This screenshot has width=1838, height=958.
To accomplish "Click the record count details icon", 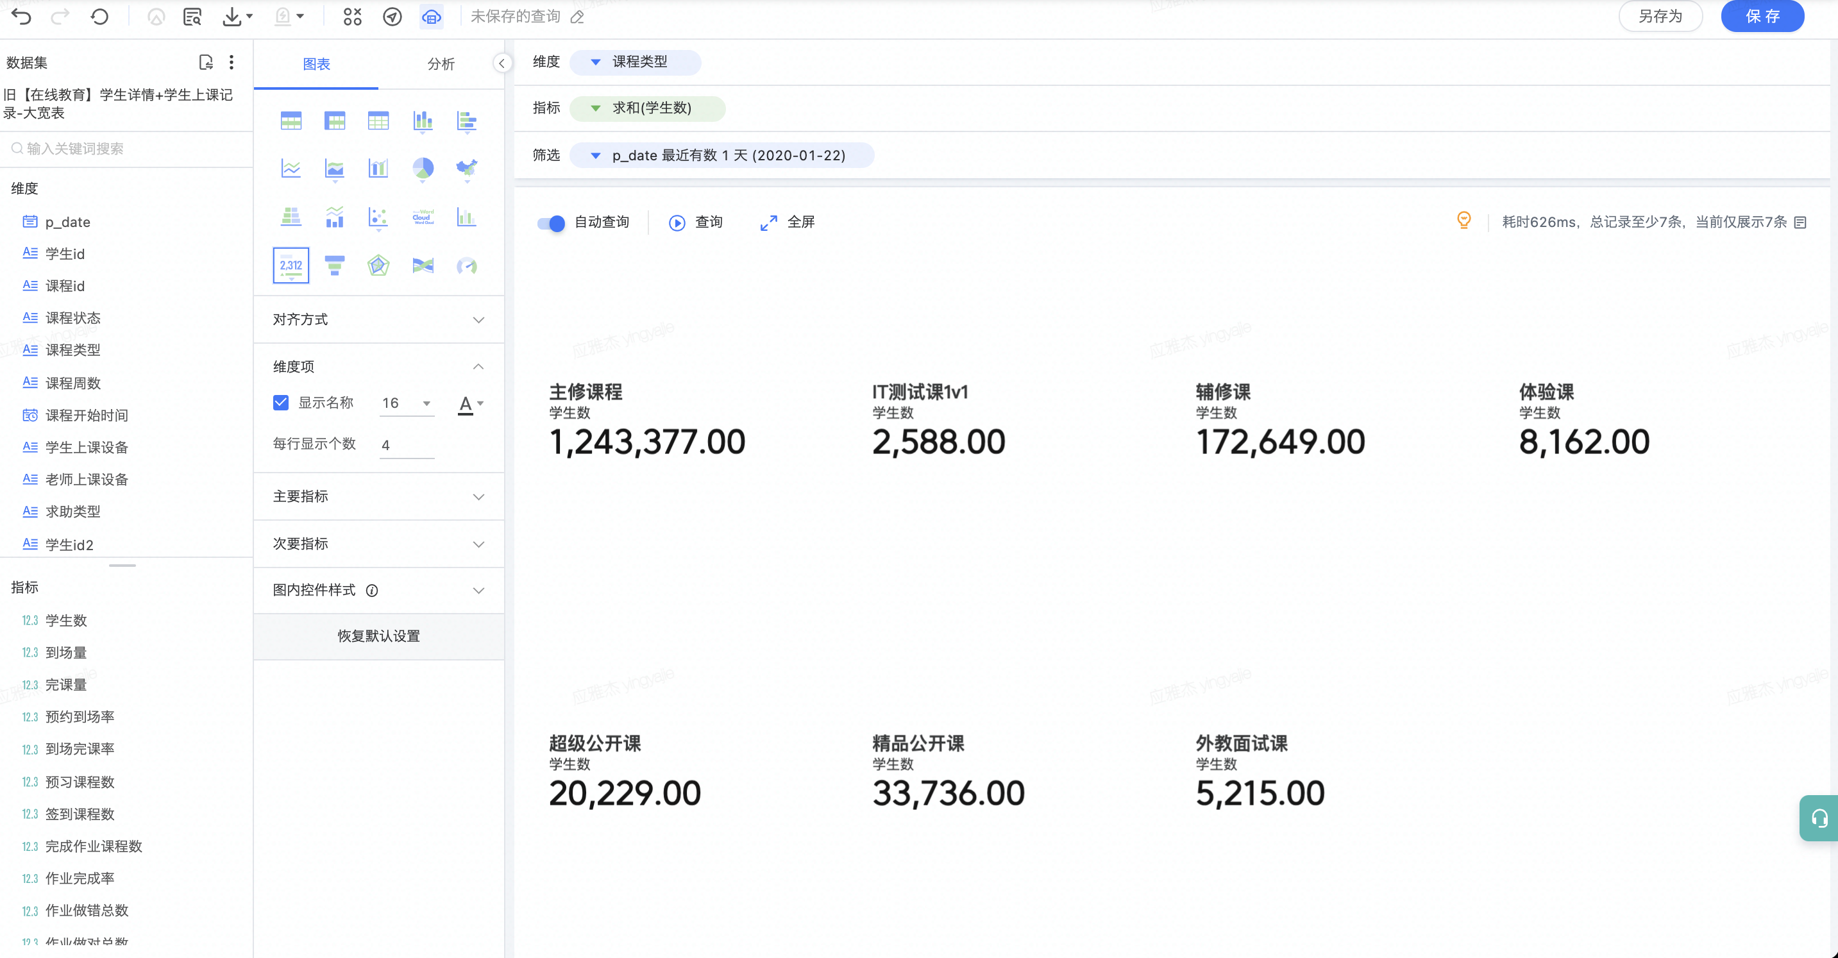I will [1801, 223].
